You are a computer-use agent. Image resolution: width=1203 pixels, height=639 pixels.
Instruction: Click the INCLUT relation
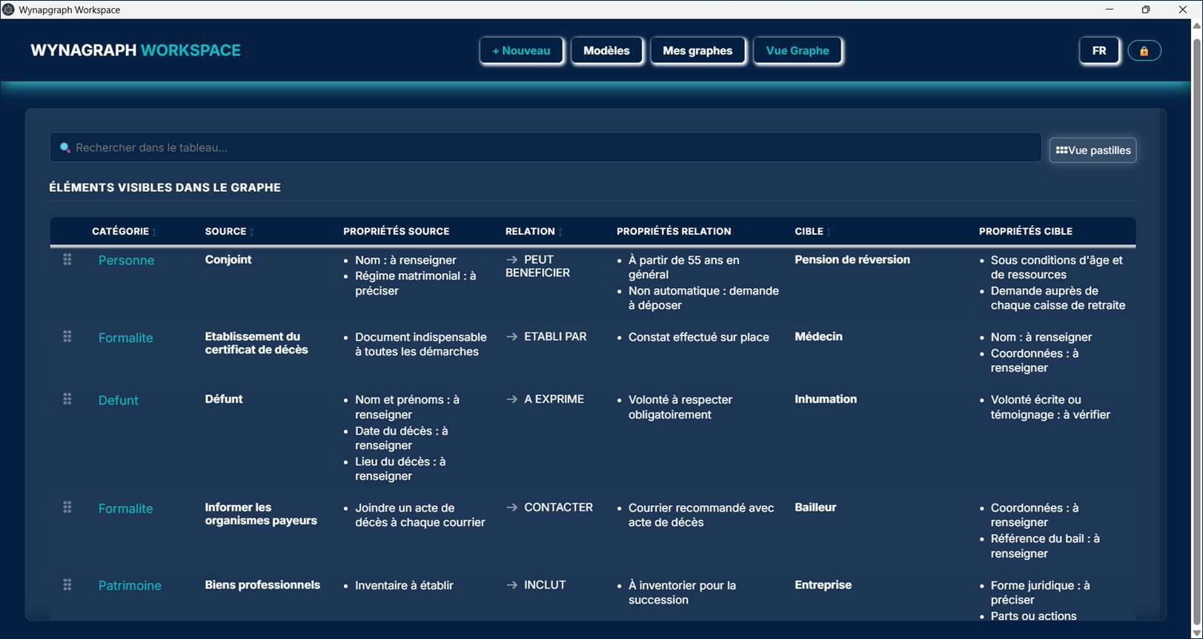[536, 585]
